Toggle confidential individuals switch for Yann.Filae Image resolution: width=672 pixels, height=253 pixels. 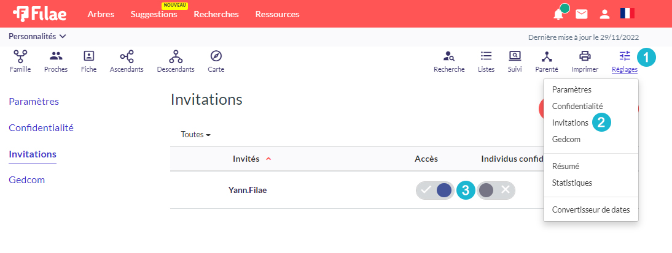tap(496, 190)
